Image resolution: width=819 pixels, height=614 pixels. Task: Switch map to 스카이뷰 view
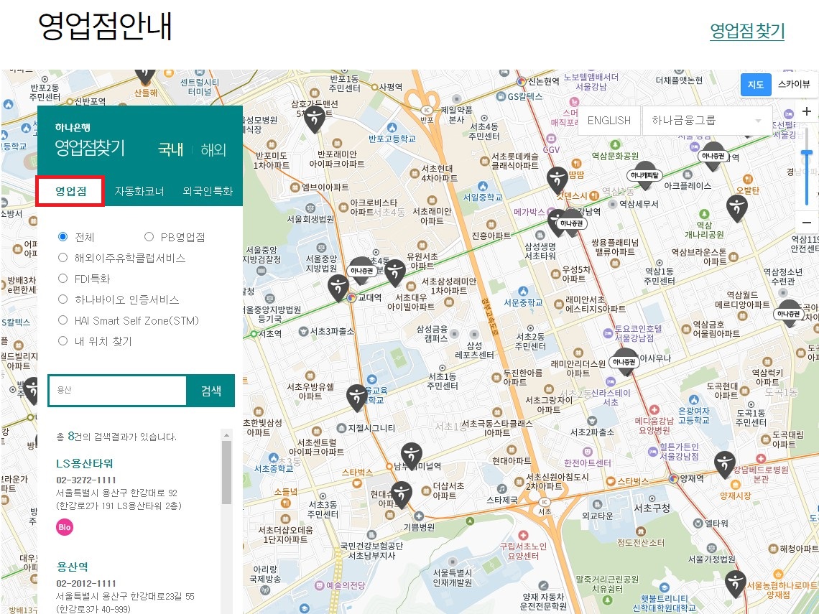pyautogui.click(x=794, y=85)
